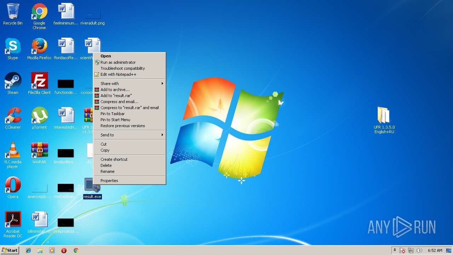Click the Show desktop button
Image resolution: width=453 pixels, height=255 pixels.
click(x=449, y=250)
